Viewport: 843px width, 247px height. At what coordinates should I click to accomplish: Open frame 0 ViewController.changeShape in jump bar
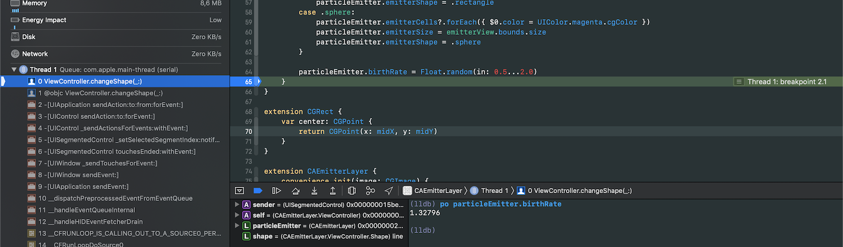pyautogui.click(x=574, y=191)
